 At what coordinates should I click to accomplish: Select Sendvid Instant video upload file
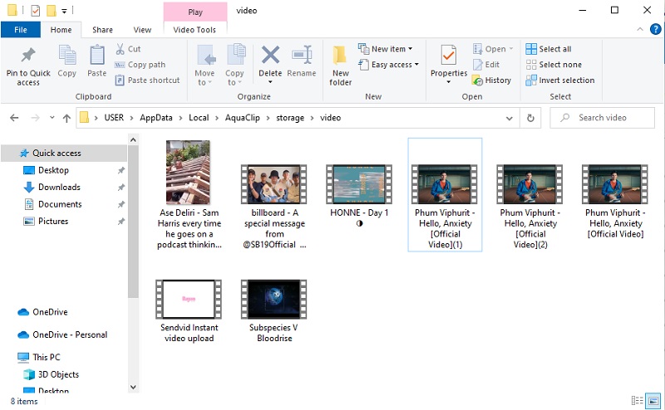coord(189,311)
